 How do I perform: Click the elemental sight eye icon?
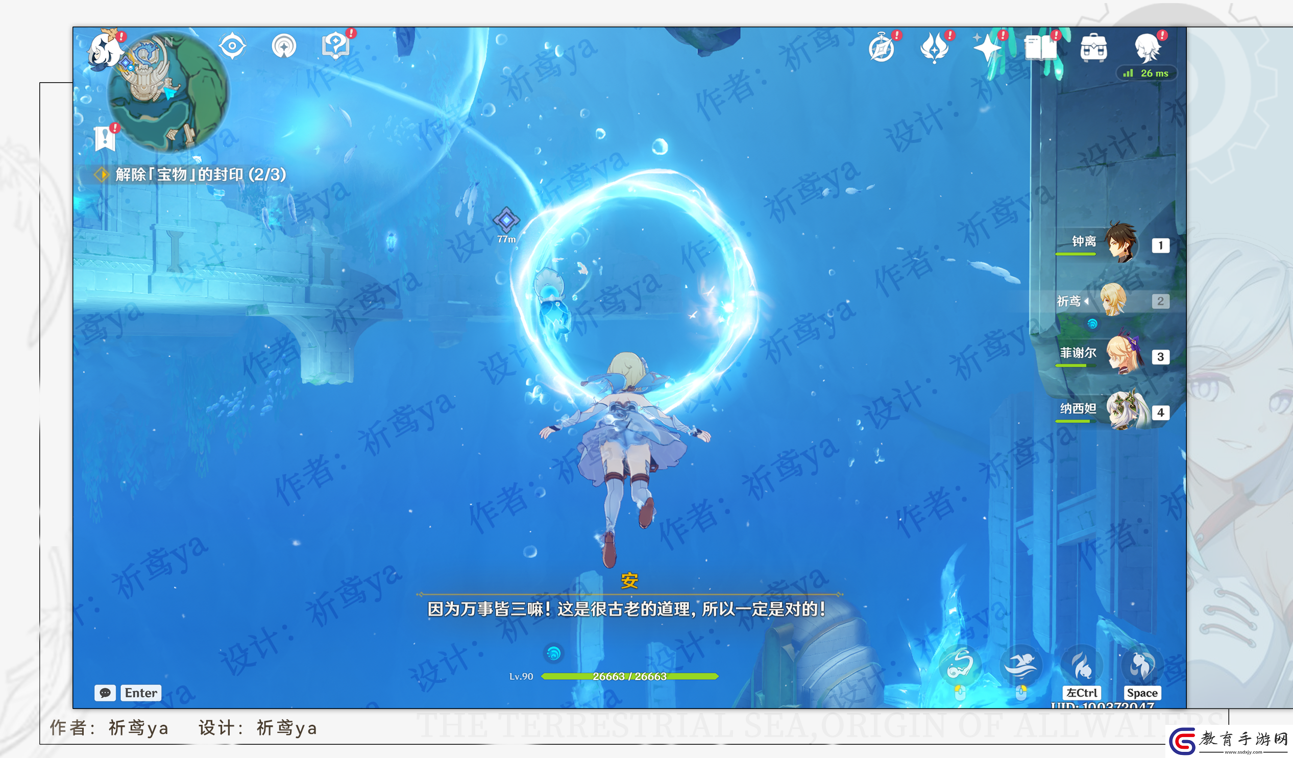[x=232, y=46]
